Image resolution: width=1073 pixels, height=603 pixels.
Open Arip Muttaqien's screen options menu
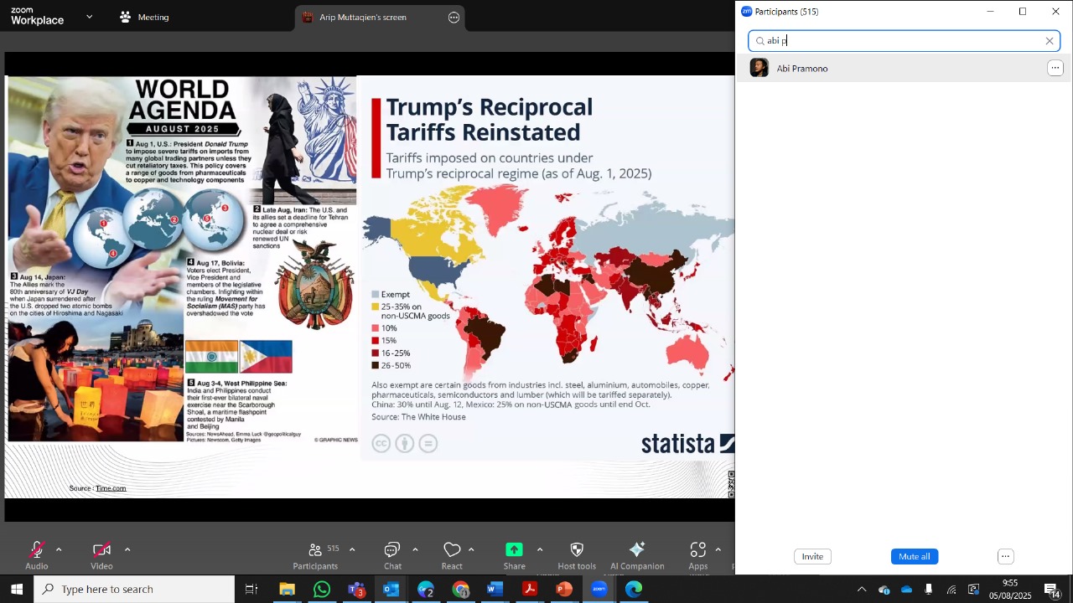tap(454, 18)
